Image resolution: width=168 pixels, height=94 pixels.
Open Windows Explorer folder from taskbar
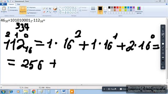(x=26, y=92)
